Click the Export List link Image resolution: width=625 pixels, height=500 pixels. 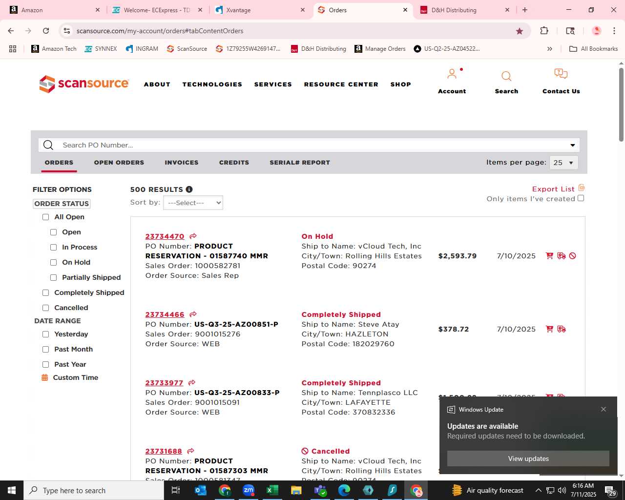coord(553,189)
